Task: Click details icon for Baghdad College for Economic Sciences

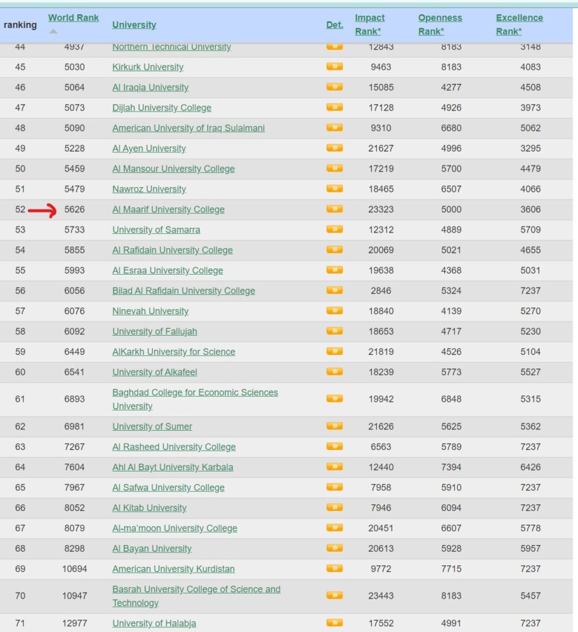Action: (334, 399)
